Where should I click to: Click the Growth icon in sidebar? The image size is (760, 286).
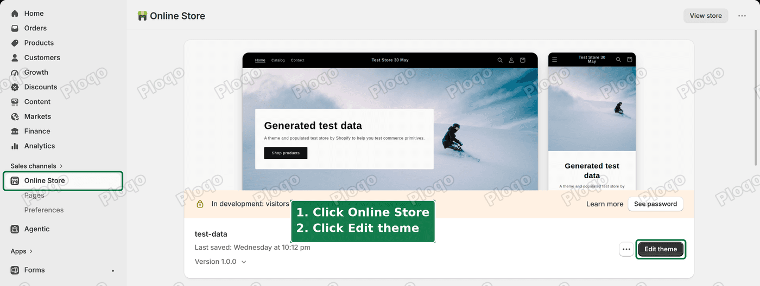(x=15, y=72)
